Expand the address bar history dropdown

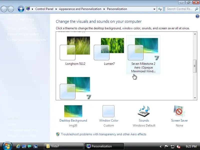154,9
